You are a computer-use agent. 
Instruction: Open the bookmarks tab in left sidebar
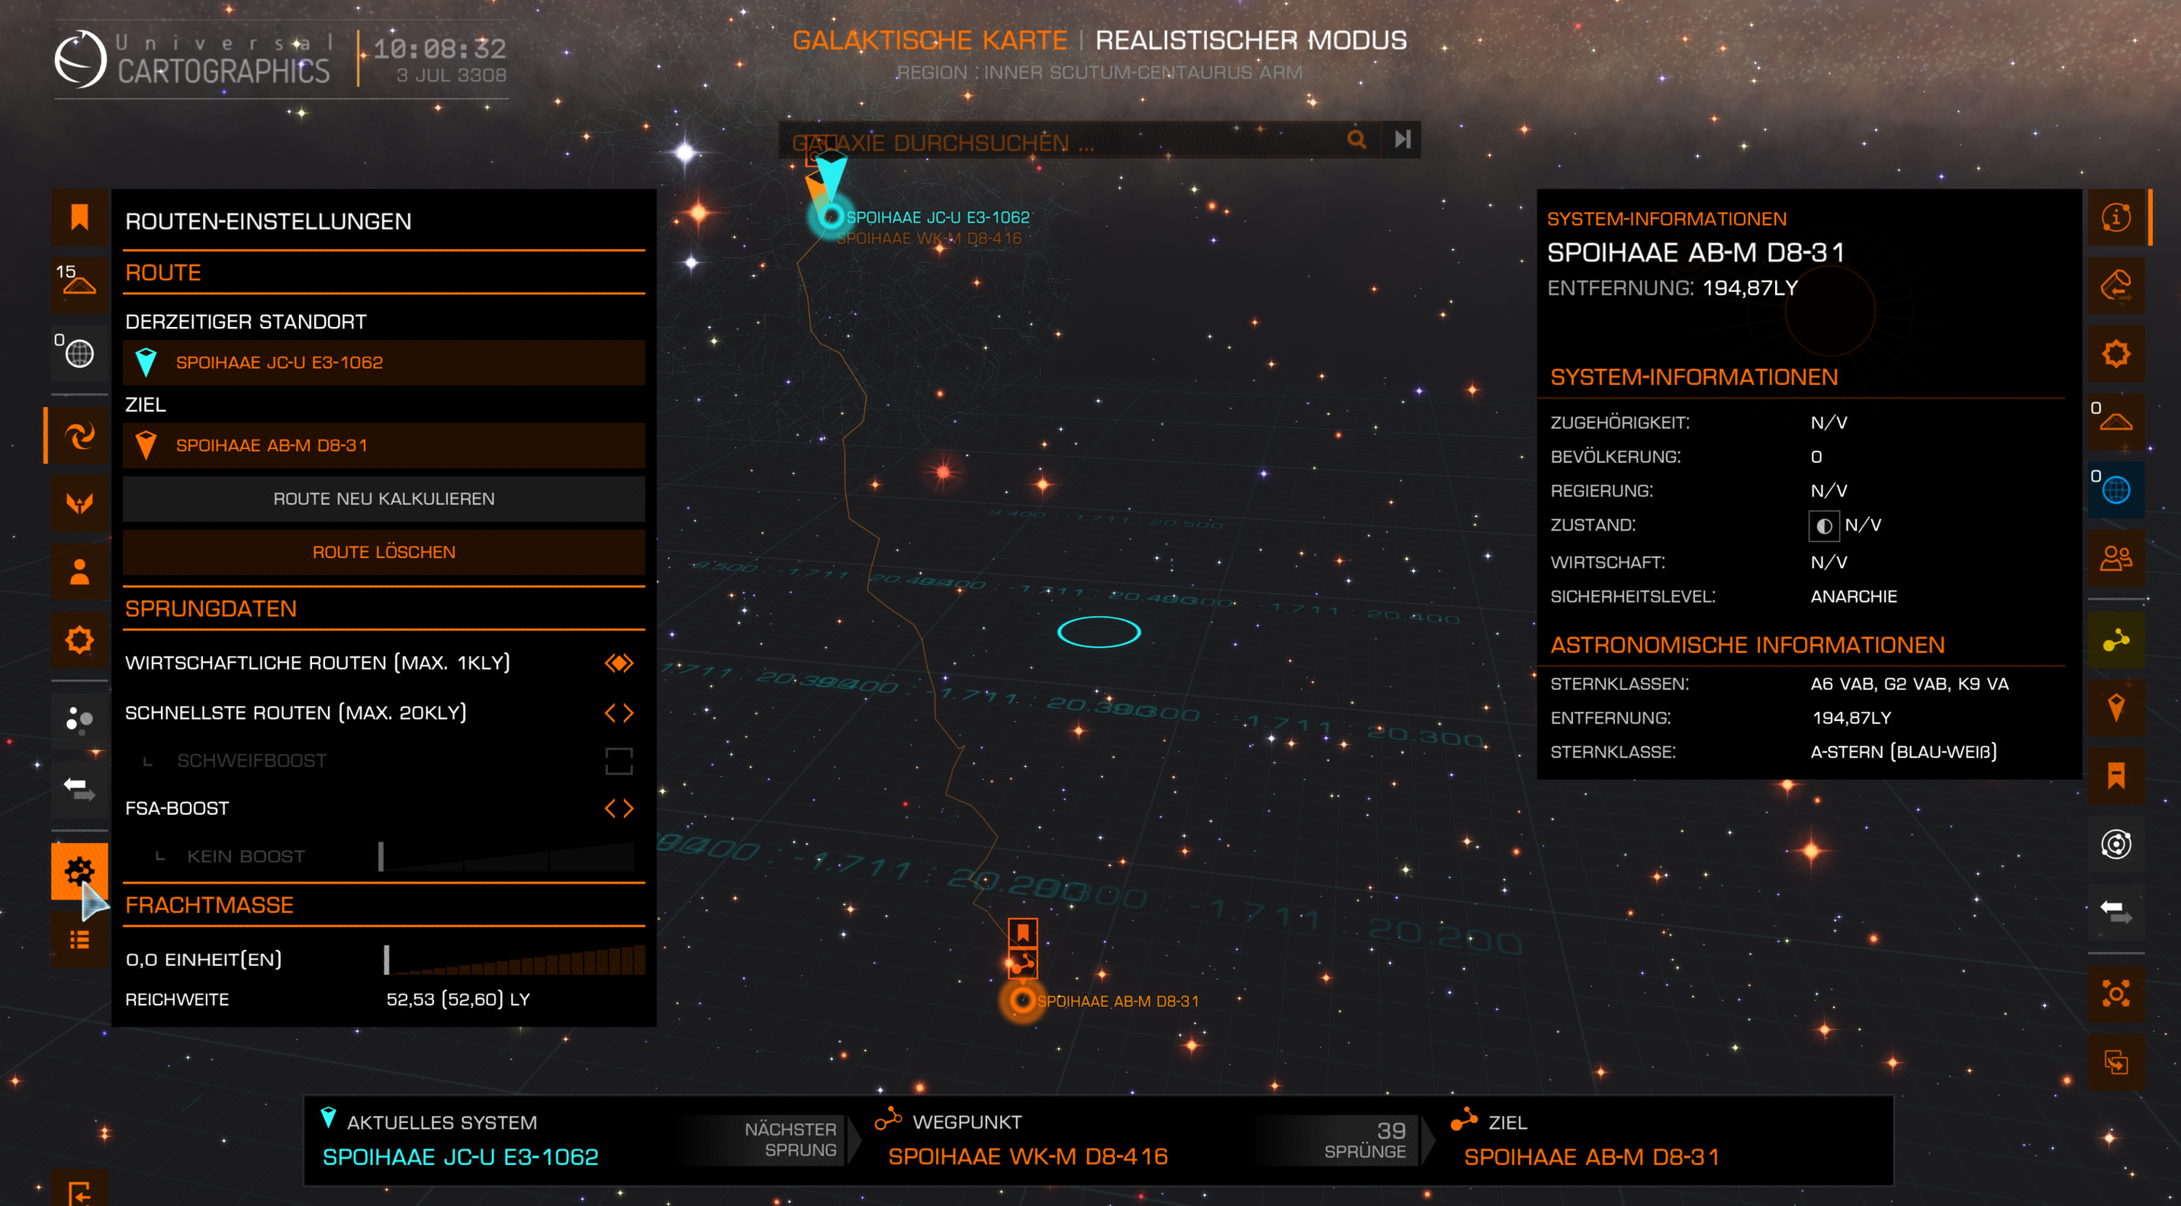click(x=79, y=217)
